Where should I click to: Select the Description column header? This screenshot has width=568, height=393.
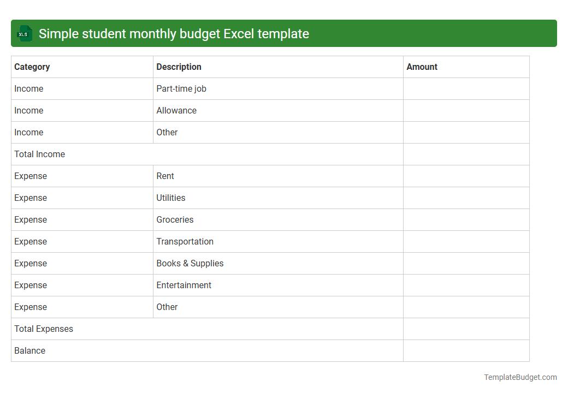(x=178, y=67)
